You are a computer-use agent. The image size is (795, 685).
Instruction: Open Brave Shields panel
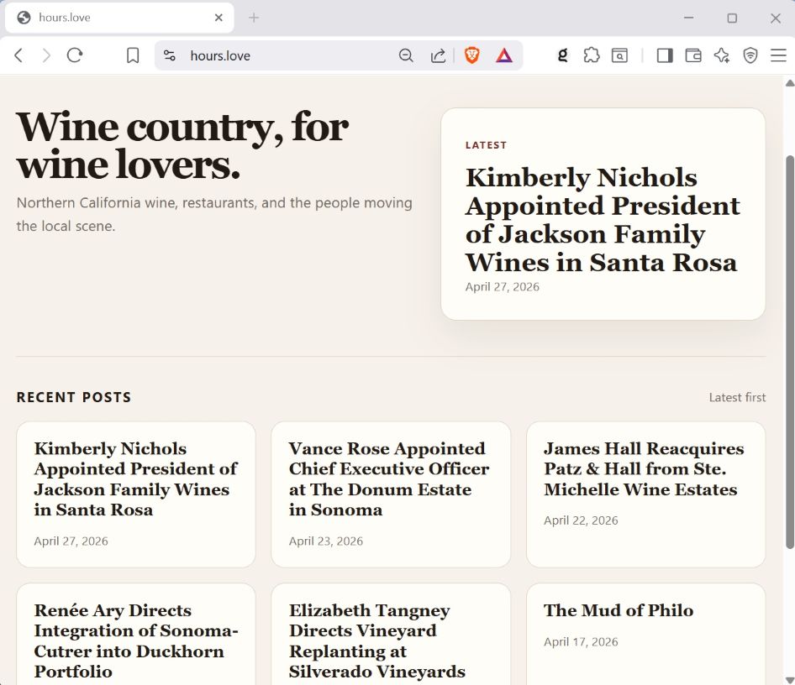471,55
